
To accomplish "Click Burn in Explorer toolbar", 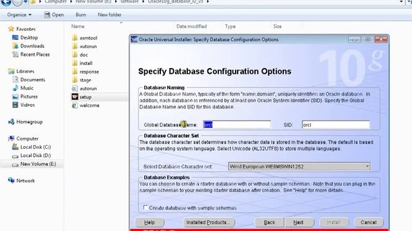I will click(80, 15).
